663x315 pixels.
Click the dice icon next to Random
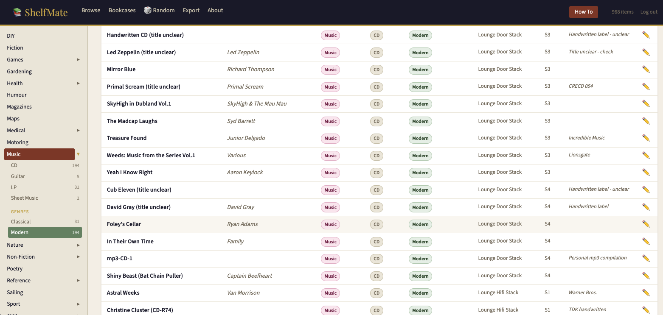tap(147, 10)
